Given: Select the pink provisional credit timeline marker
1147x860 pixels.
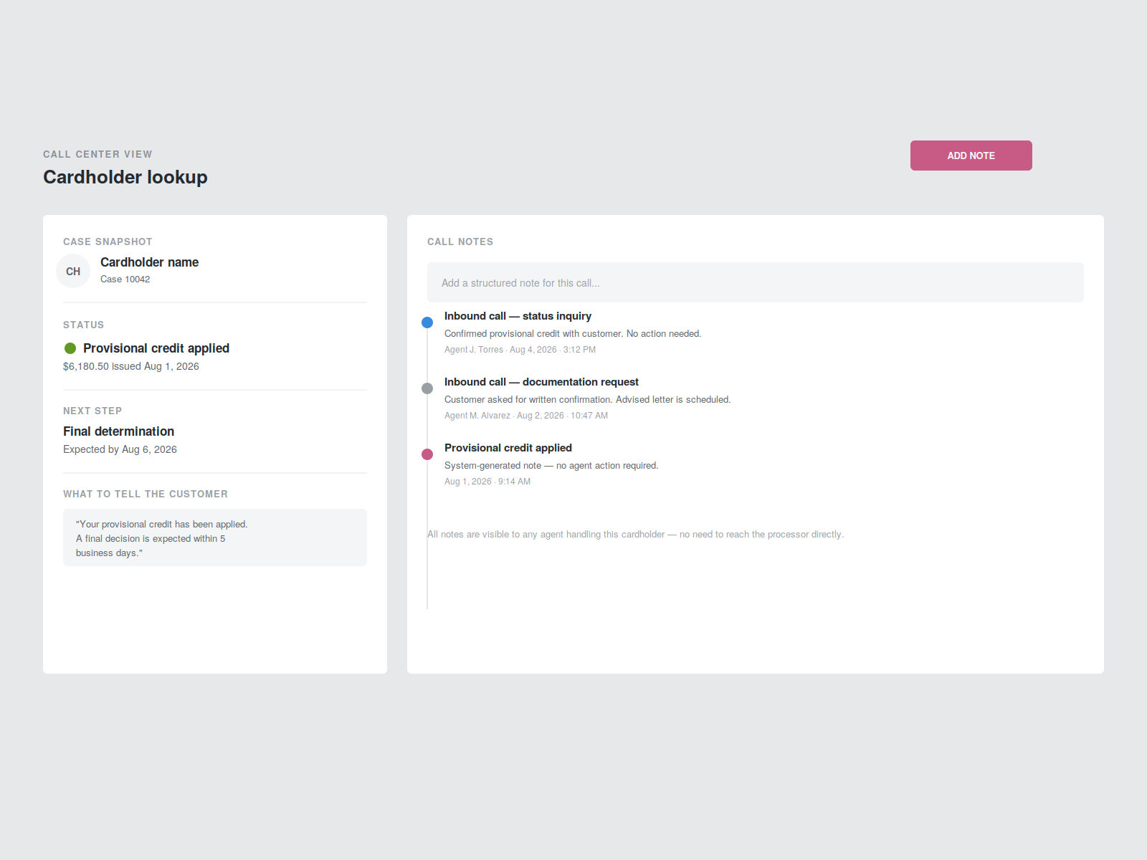Looking at the screenshot, I should point(427,454).
